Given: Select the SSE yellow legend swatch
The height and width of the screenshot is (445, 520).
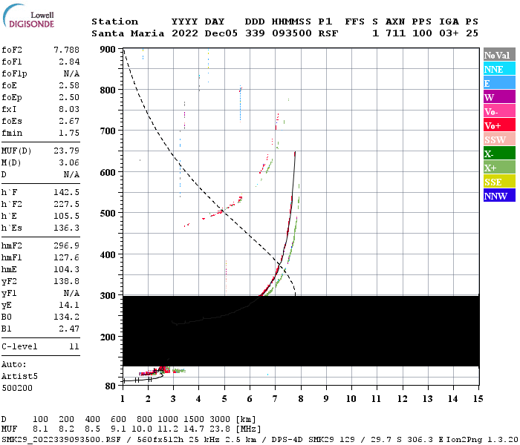Looking at the screenshot, I should point(499,182).
